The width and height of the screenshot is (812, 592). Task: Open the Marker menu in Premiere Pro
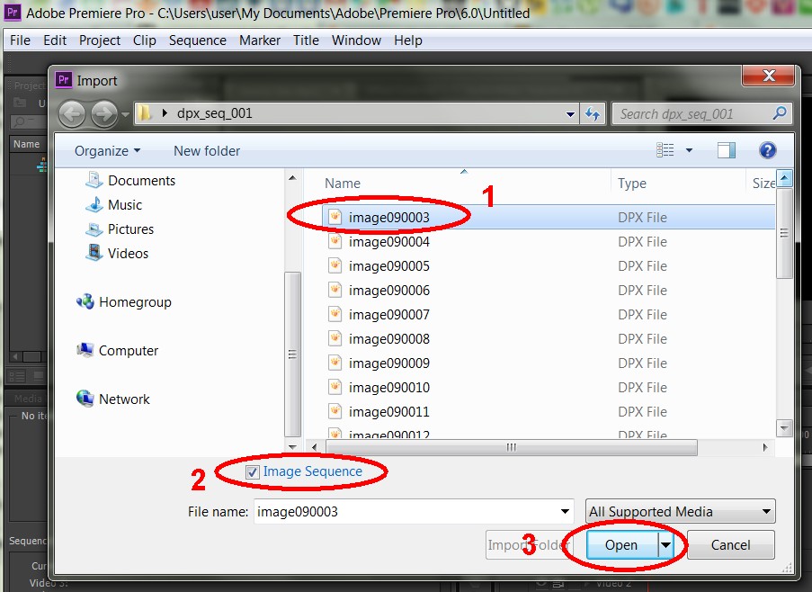260,40
